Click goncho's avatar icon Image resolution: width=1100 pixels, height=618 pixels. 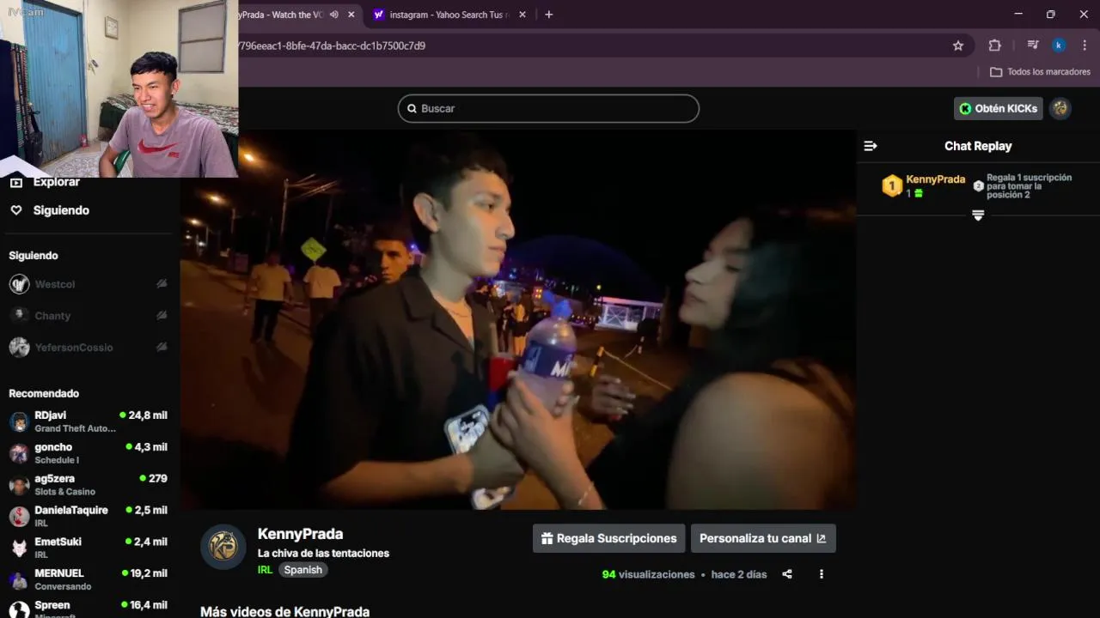[19, 453]
